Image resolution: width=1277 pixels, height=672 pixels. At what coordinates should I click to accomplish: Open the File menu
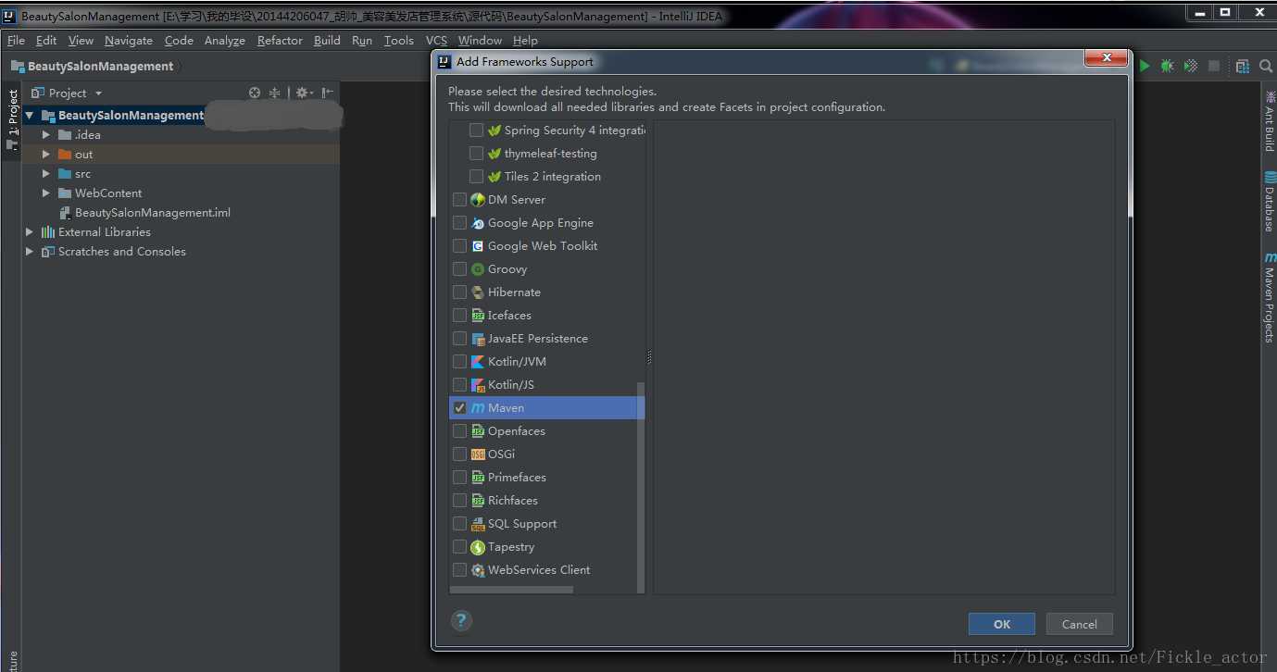[x=16, y=40]
